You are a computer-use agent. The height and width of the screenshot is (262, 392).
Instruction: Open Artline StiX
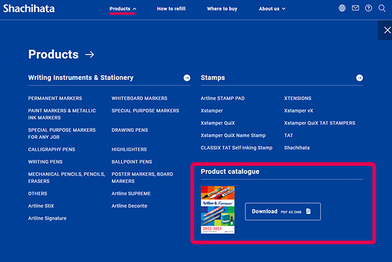click(41, 206)
